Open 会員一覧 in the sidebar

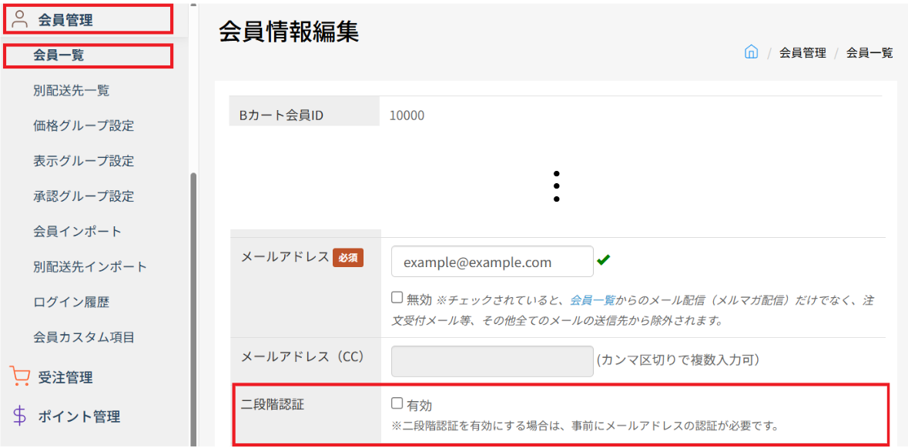click(59, 55)
